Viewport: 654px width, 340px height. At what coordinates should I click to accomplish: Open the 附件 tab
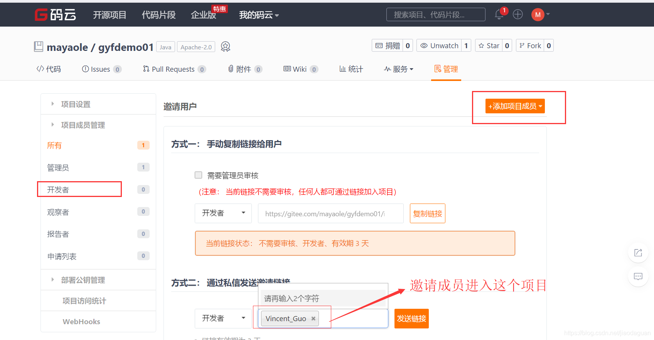245,69
